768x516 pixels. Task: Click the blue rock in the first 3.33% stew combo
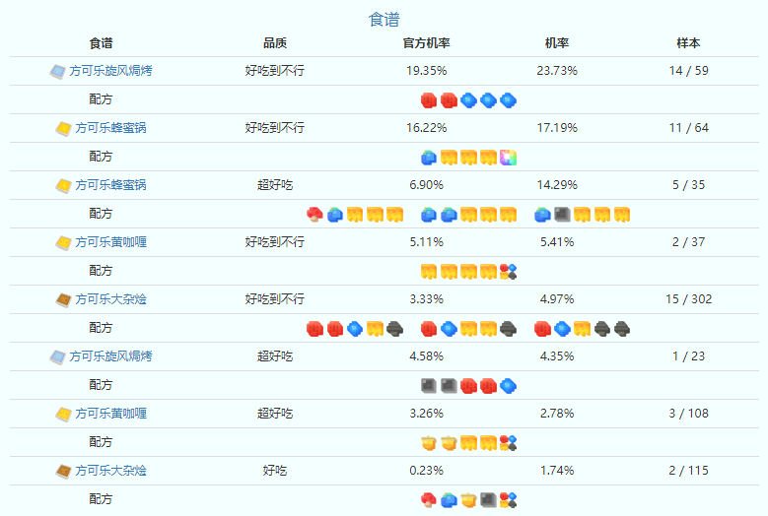click(x=355, y=329)
